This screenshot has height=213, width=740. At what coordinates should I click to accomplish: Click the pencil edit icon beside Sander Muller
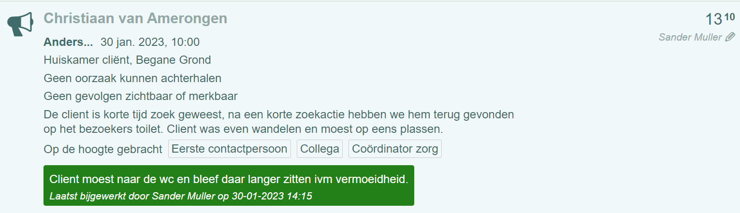pos(730,37)
